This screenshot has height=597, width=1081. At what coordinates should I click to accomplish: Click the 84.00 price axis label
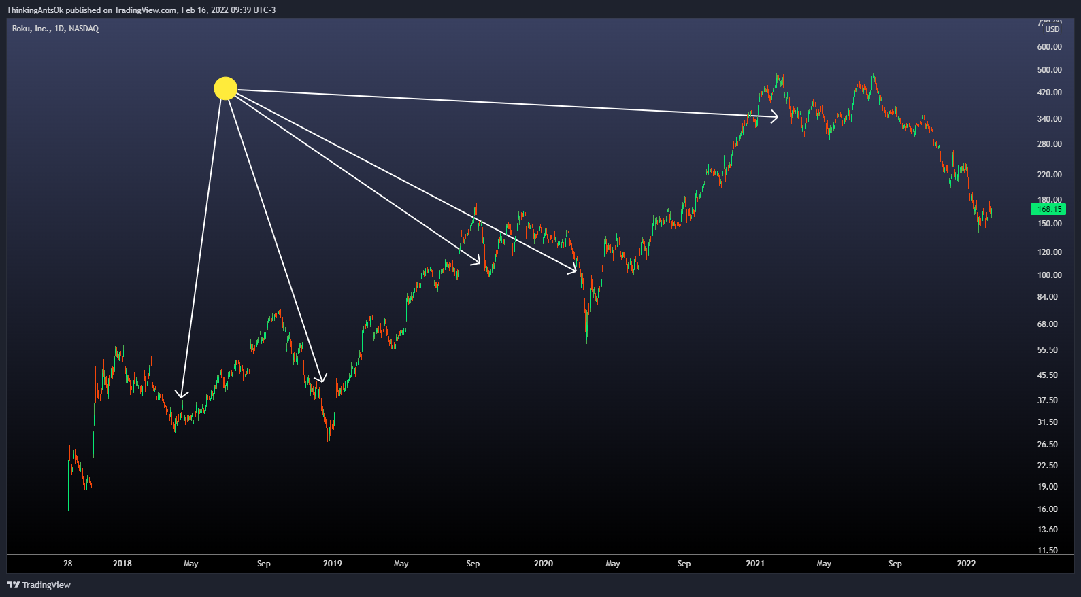coord(1048,297)
